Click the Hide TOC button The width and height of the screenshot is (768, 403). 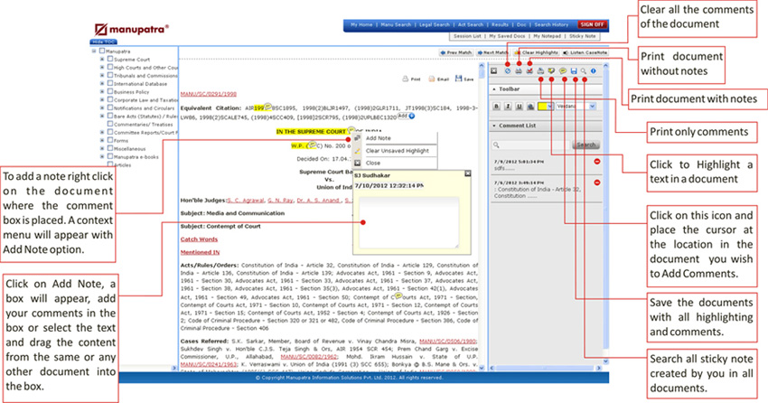[103, 42]
